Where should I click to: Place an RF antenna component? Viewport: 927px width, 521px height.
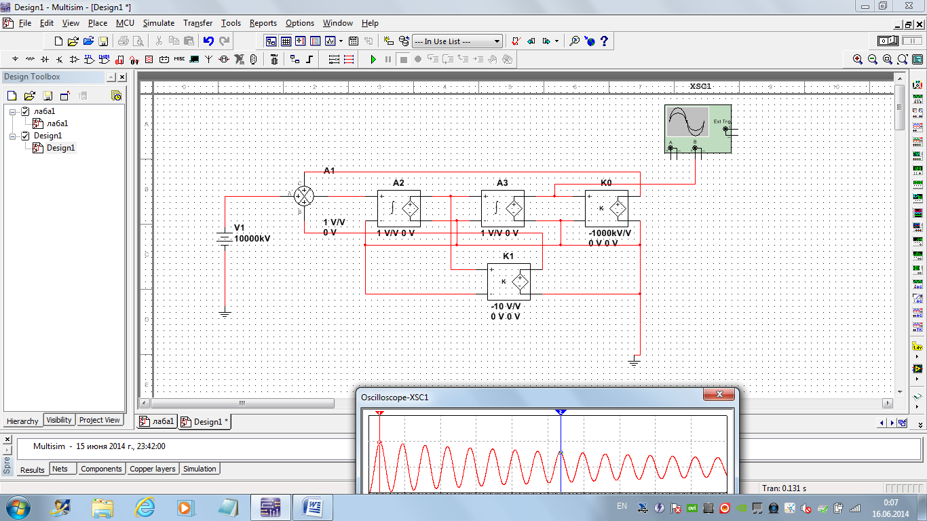[209, 60]
